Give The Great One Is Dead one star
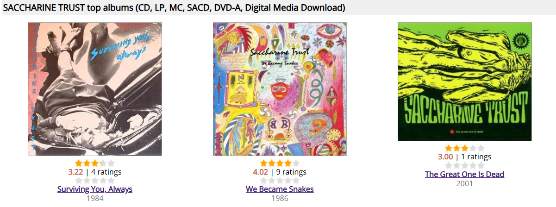Screen dimensions: 556x207 (x=448, y=166)
